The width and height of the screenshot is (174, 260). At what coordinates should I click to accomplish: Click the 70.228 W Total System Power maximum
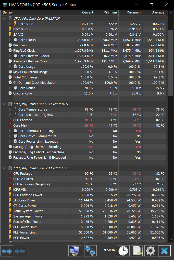[133, 211]
